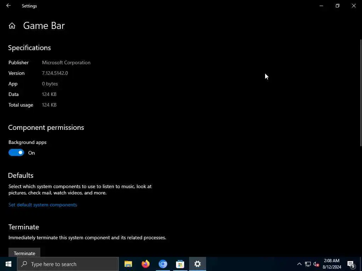The width and height of the screenshot is (362, 271).
Task: Click the taskbar search box
Action: pyautogui.click(x=68, y=264)
